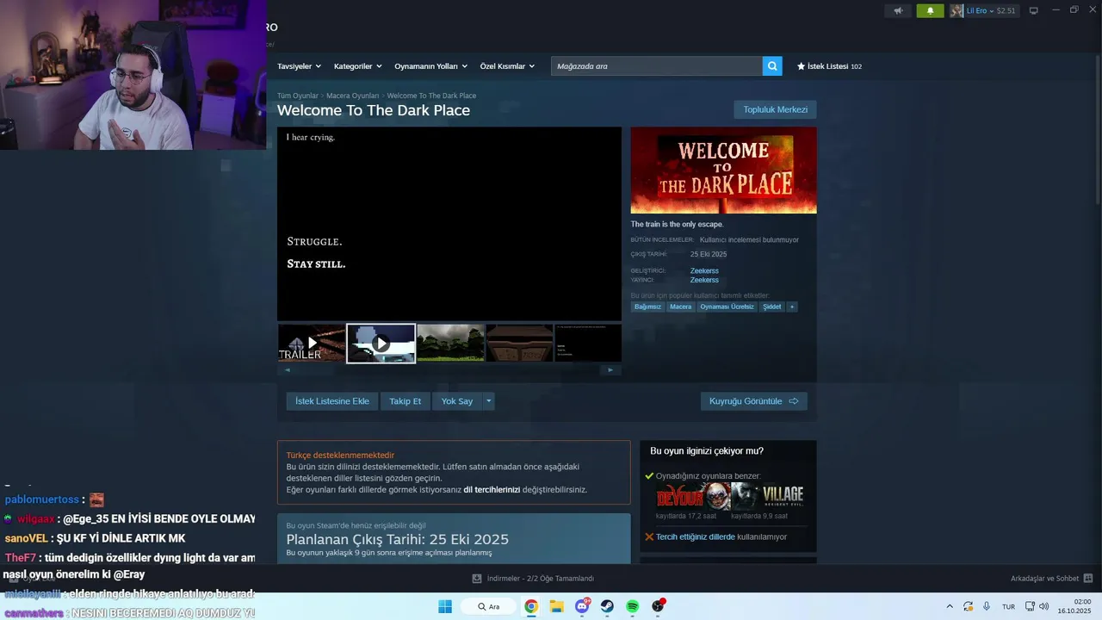The width and height of the screenshot is (1102, 620).
Task: Select the brown wooden room screenshot thumbnail
Action: pos(519,344)
